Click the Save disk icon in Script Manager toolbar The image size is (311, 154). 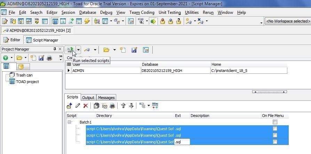pos(134,50)
